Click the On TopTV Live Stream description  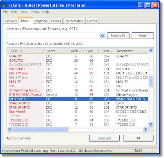click(x=132, y=90)
